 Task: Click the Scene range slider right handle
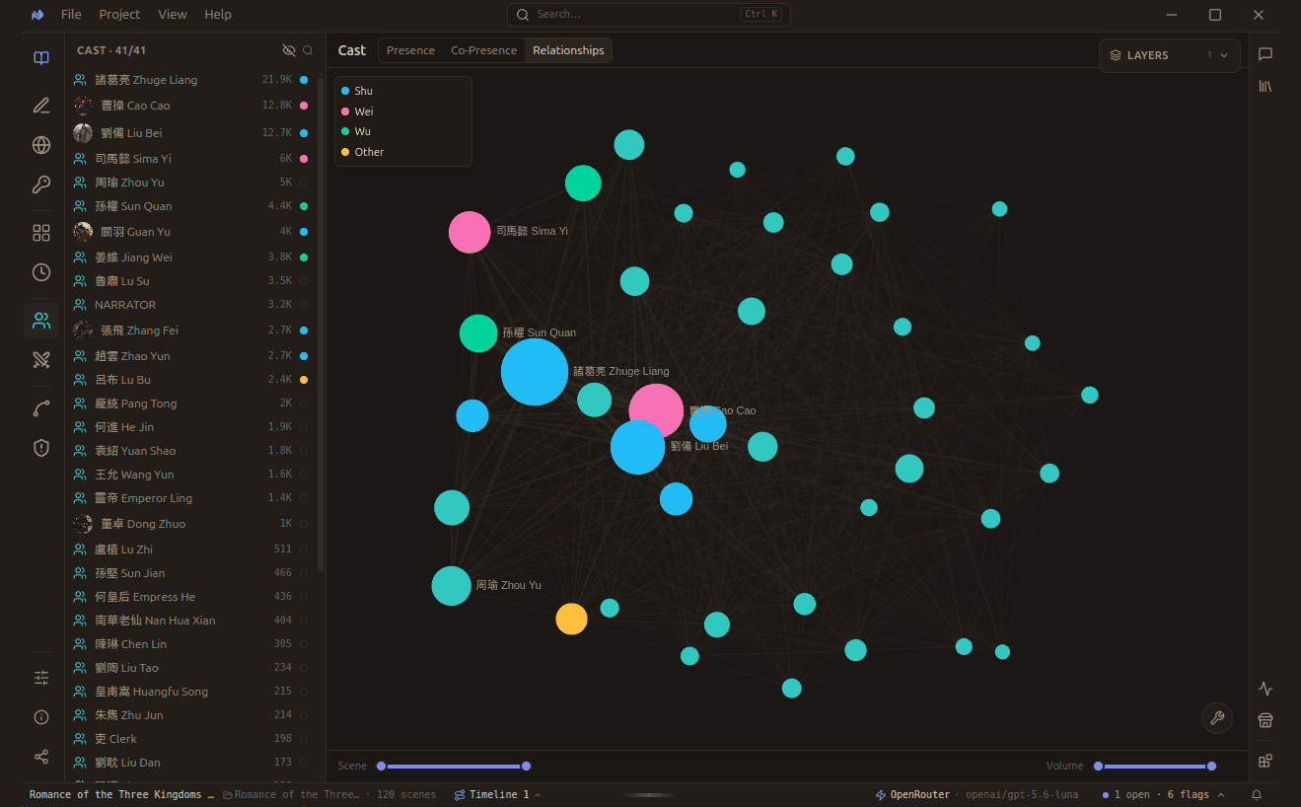527,767
